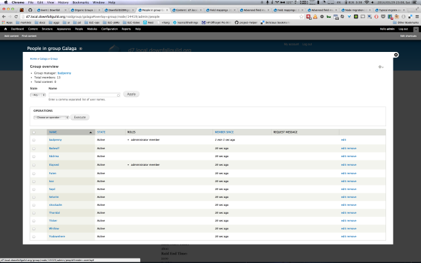The height and width of the screenshot is (263, 421).
Task: Open the Apps bookmark shortcut
Action: (x=7, y=22)
